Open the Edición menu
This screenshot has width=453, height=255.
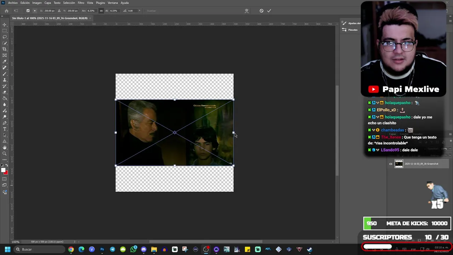click(x=25, y=3)
